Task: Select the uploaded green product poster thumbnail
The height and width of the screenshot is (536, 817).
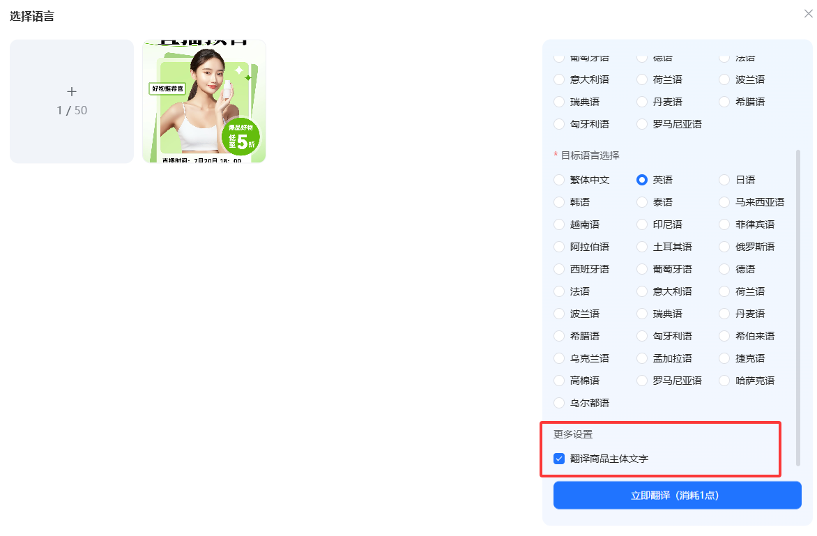Action: (x=204, y=102)
